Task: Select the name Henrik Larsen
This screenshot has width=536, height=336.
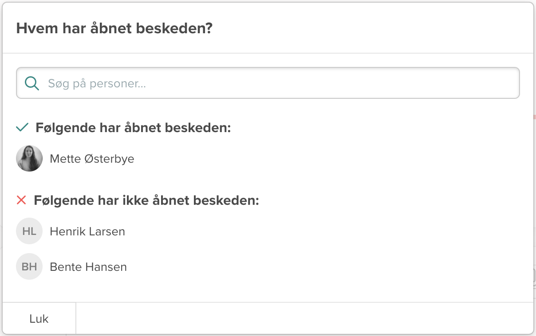Action: click(x=87, y=231)
